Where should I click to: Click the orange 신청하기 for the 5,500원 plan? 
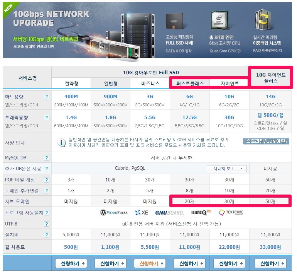coord(150,263)
